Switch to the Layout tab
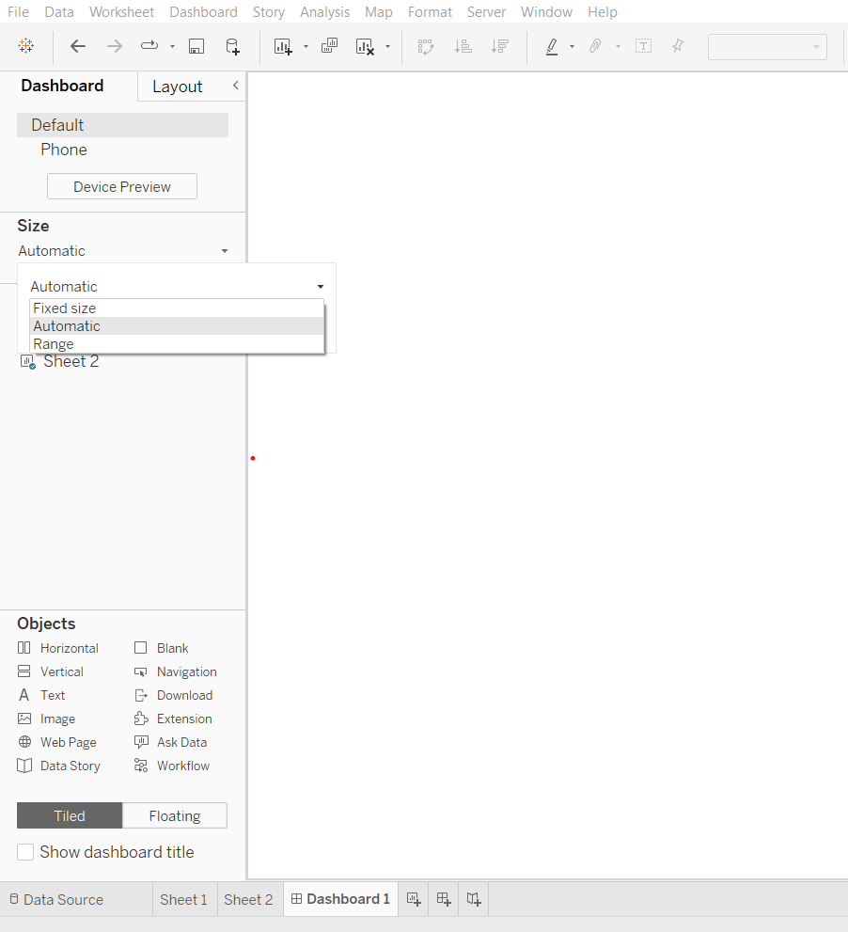Screen dimensions: 848x932 click(x=177, y=87)
